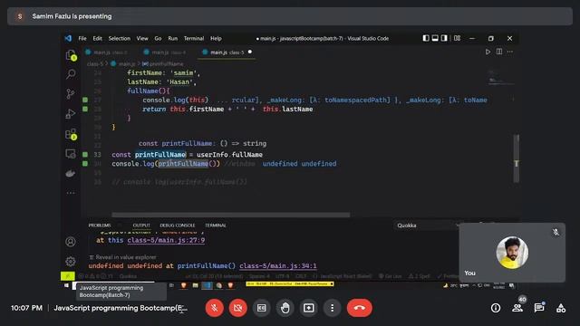Present your screen now
This screenshot has height=326, width=580.
(308, 308)
